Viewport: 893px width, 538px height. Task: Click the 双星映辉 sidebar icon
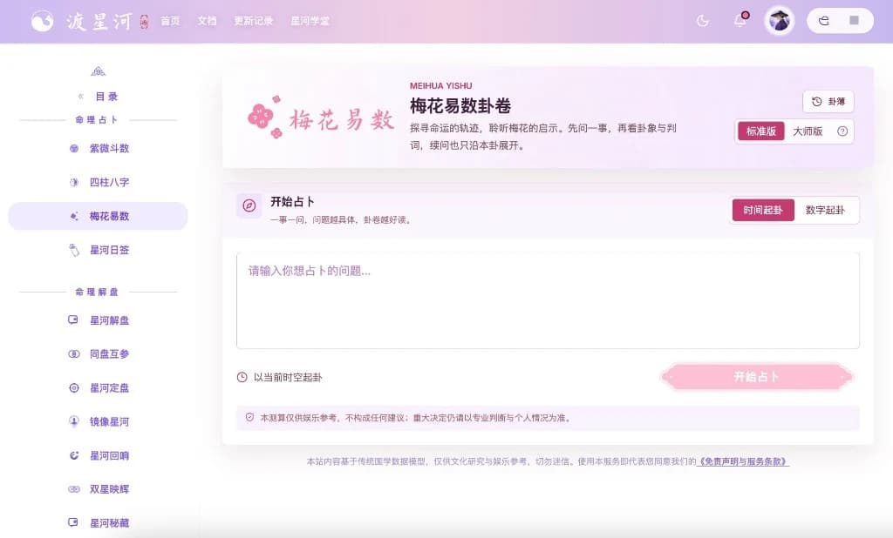74,489
